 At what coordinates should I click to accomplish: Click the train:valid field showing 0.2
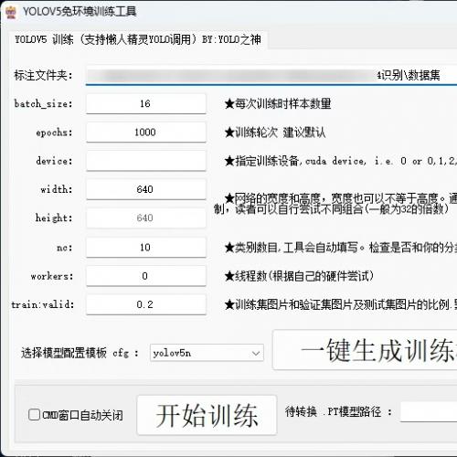(x=145, y=304)
